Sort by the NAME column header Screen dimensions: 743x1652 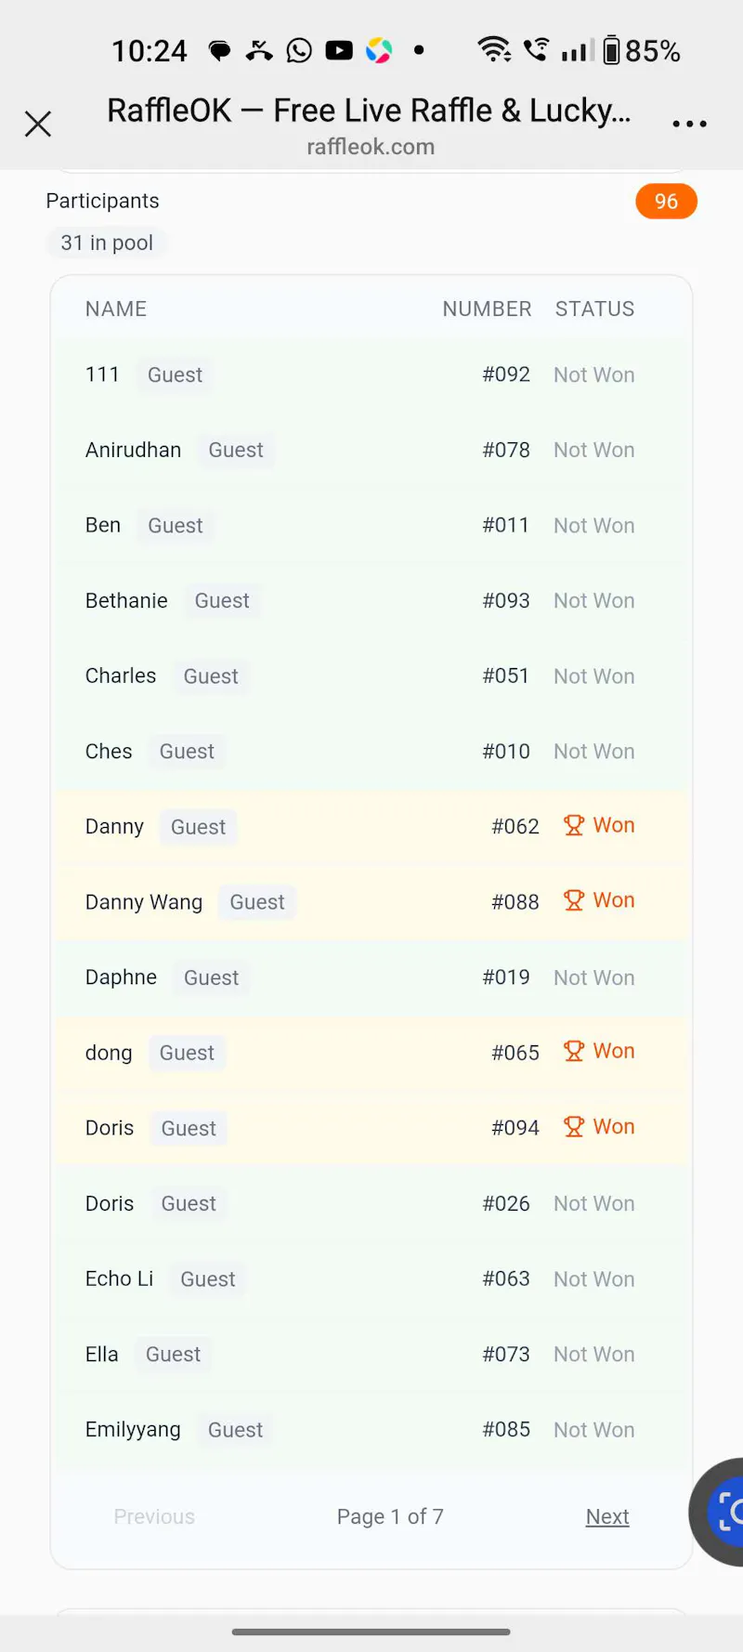pos(116,308)
